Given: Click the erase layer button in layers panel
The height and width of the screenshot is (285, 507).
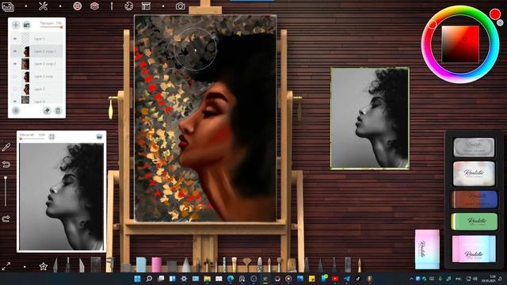Looking at the screenshot, I should coord(47,111).
